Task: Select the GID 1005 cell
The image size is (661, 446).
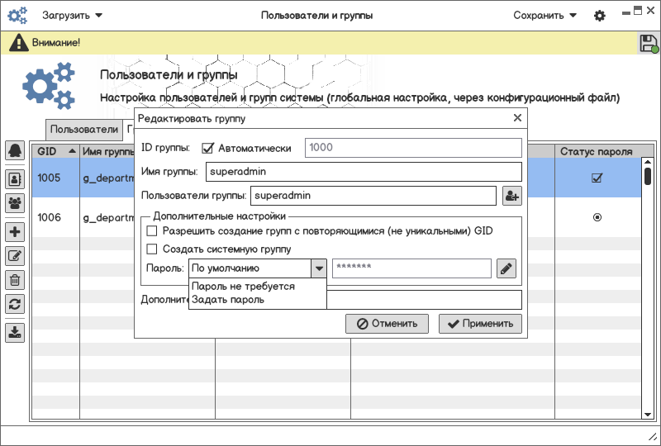Action: pyautogui.click(x=55, y=178)
